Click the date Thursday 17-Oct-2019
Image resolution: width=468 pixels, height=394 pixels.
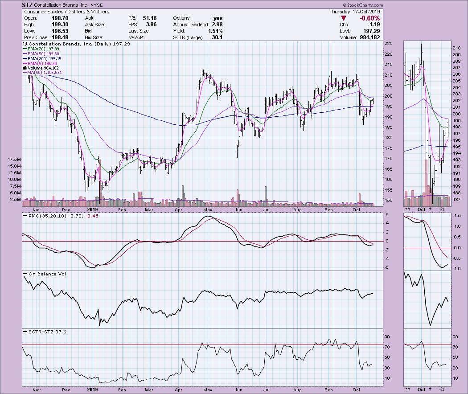pyautogui.click(x=355, y=12)
